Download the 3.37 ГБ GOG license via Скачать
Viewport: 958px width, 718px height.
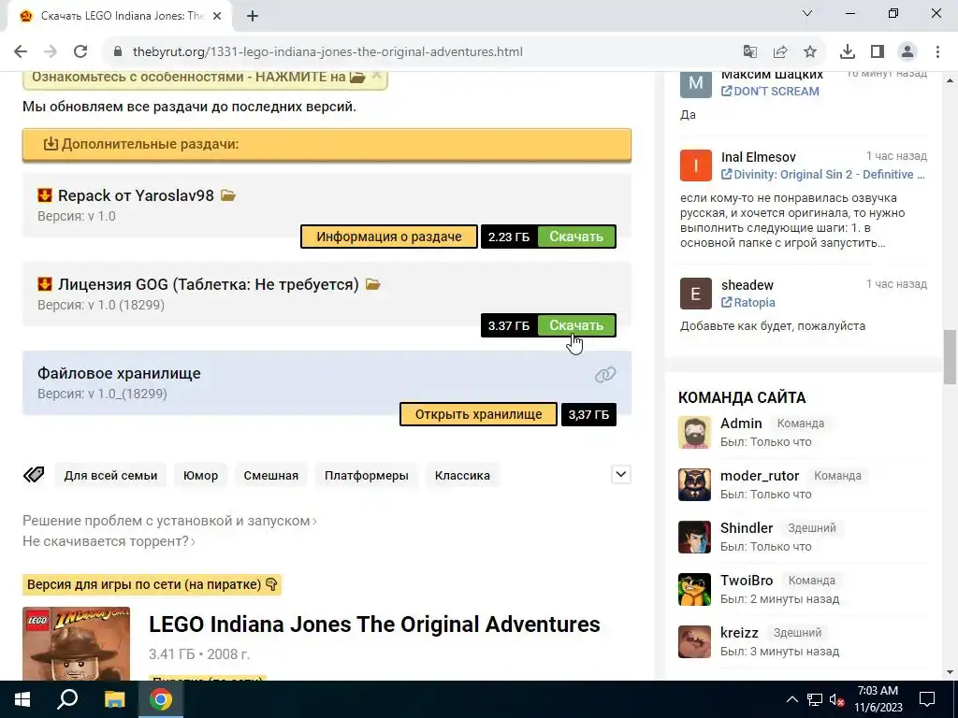pyautogui.click(x=576, y=325)
